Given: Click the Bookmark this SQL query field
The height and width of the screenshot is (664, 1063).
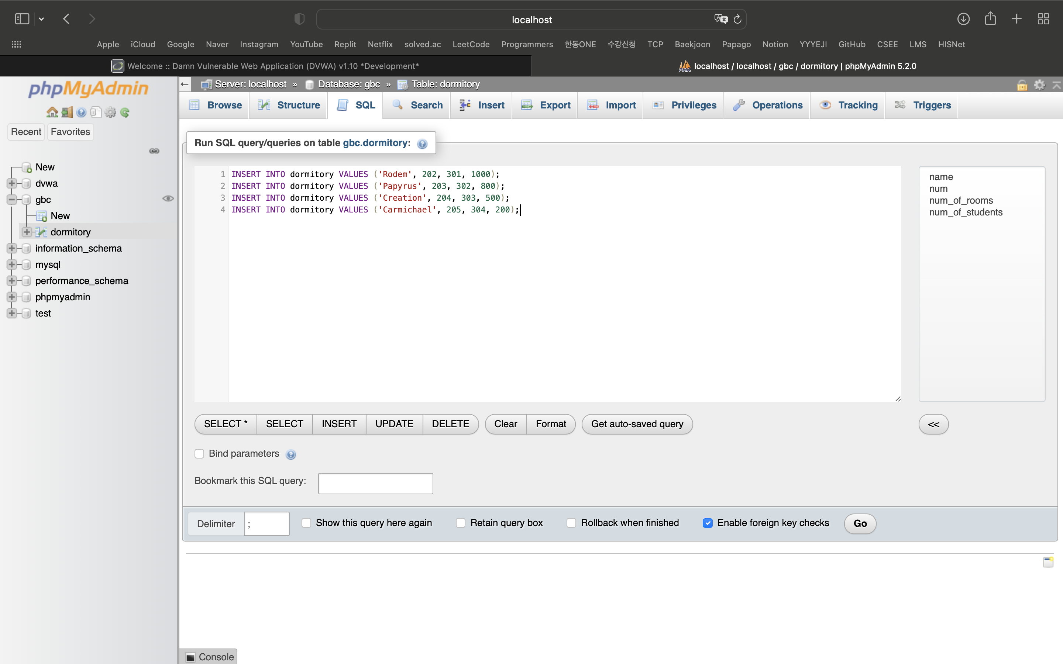Looking at the screenshot, I should click(375, 483).
